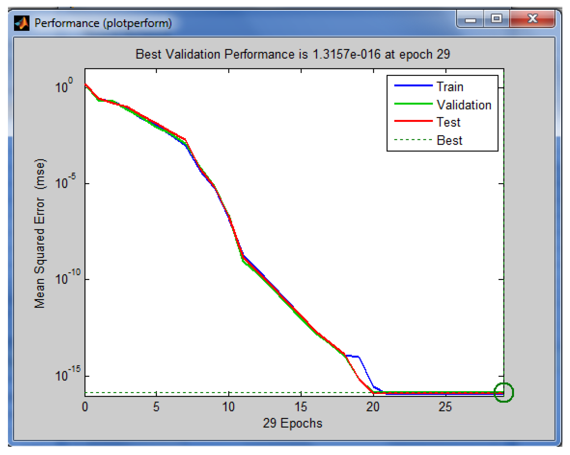
Task: Click the dashed green Best line sample
Action: pyautogui.click(x=413, y=140)
